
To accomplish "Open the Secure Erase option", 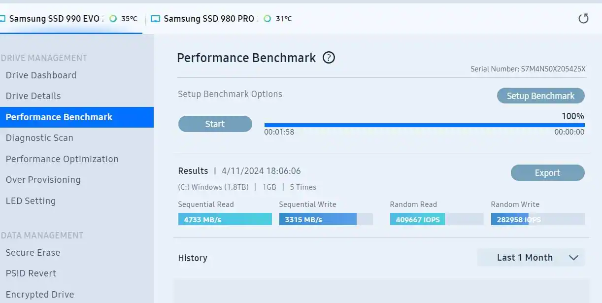I will (x=33, y=253).
